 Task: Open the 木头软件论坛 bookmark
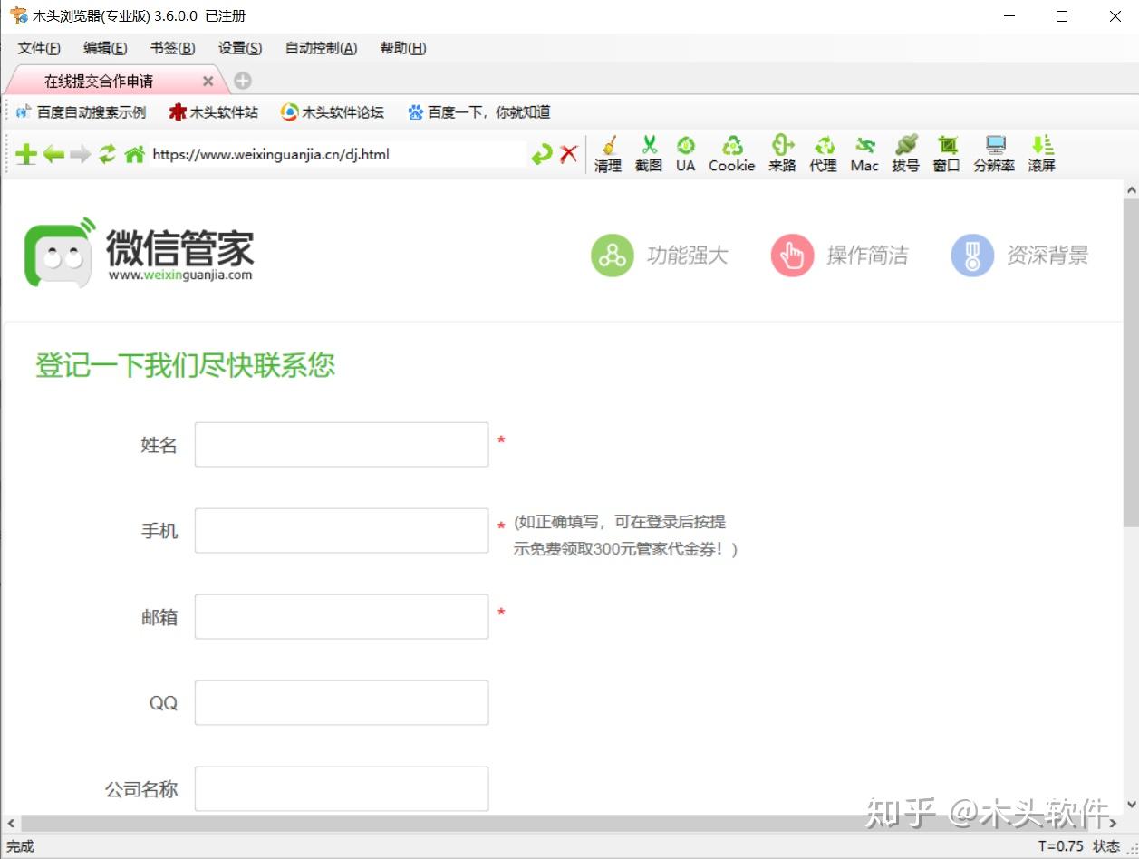[x=333, y=112]
